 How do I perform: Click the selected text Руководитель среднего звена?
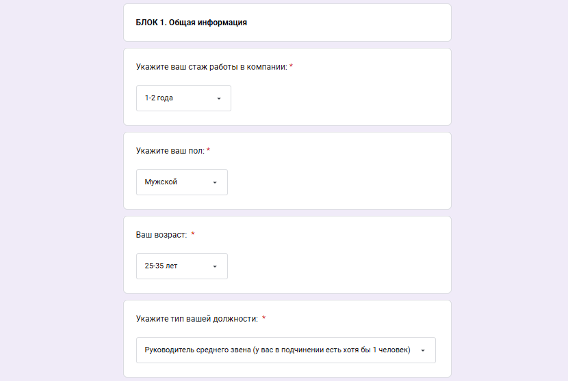(x=277, y=350)
